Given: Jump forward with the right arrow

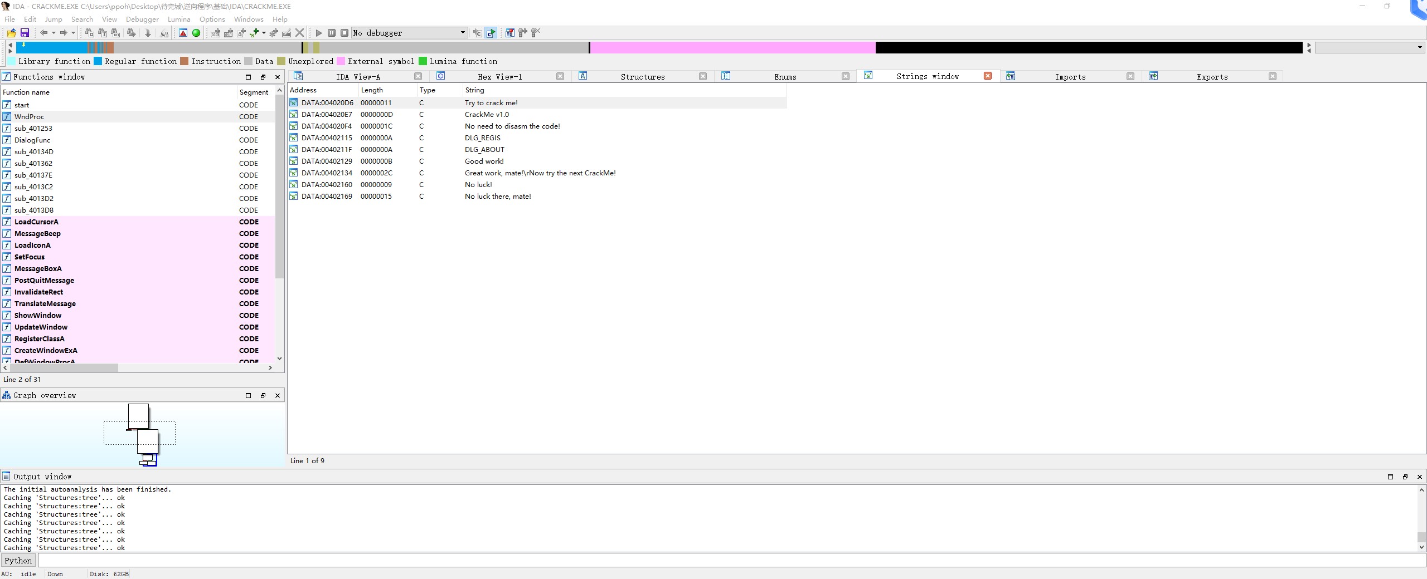Looking at the screenshot, I should click(x=64, y=33).
